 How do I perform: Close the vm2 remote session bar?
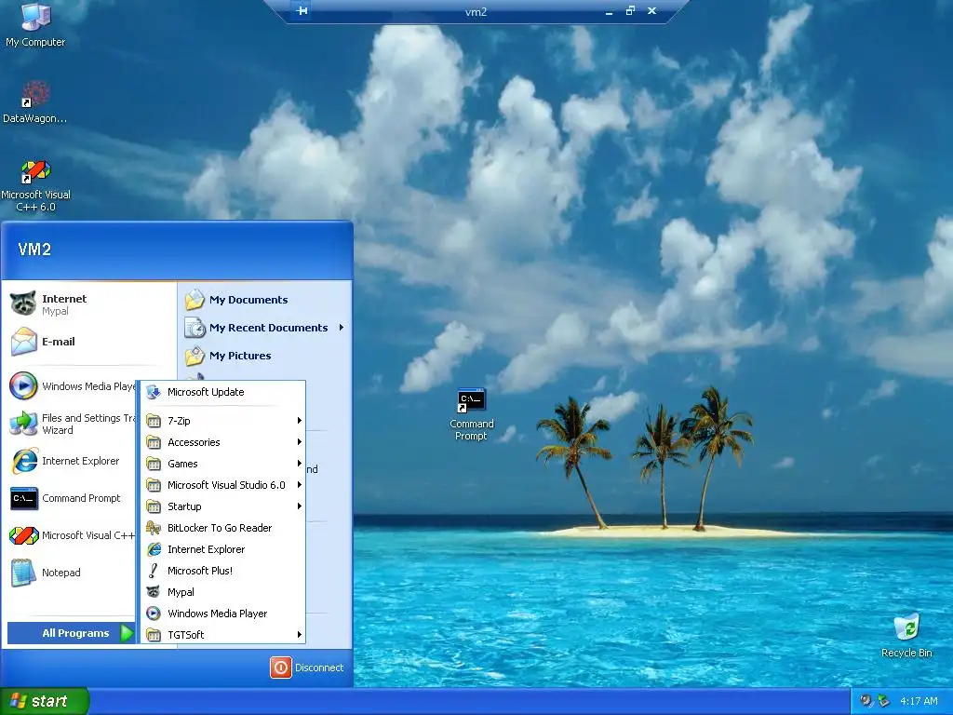(651, 10)
